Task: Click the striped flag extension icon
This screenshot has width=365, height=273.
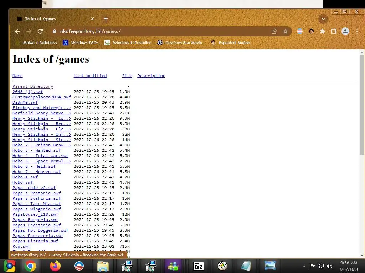Action: tap(299, 31)
